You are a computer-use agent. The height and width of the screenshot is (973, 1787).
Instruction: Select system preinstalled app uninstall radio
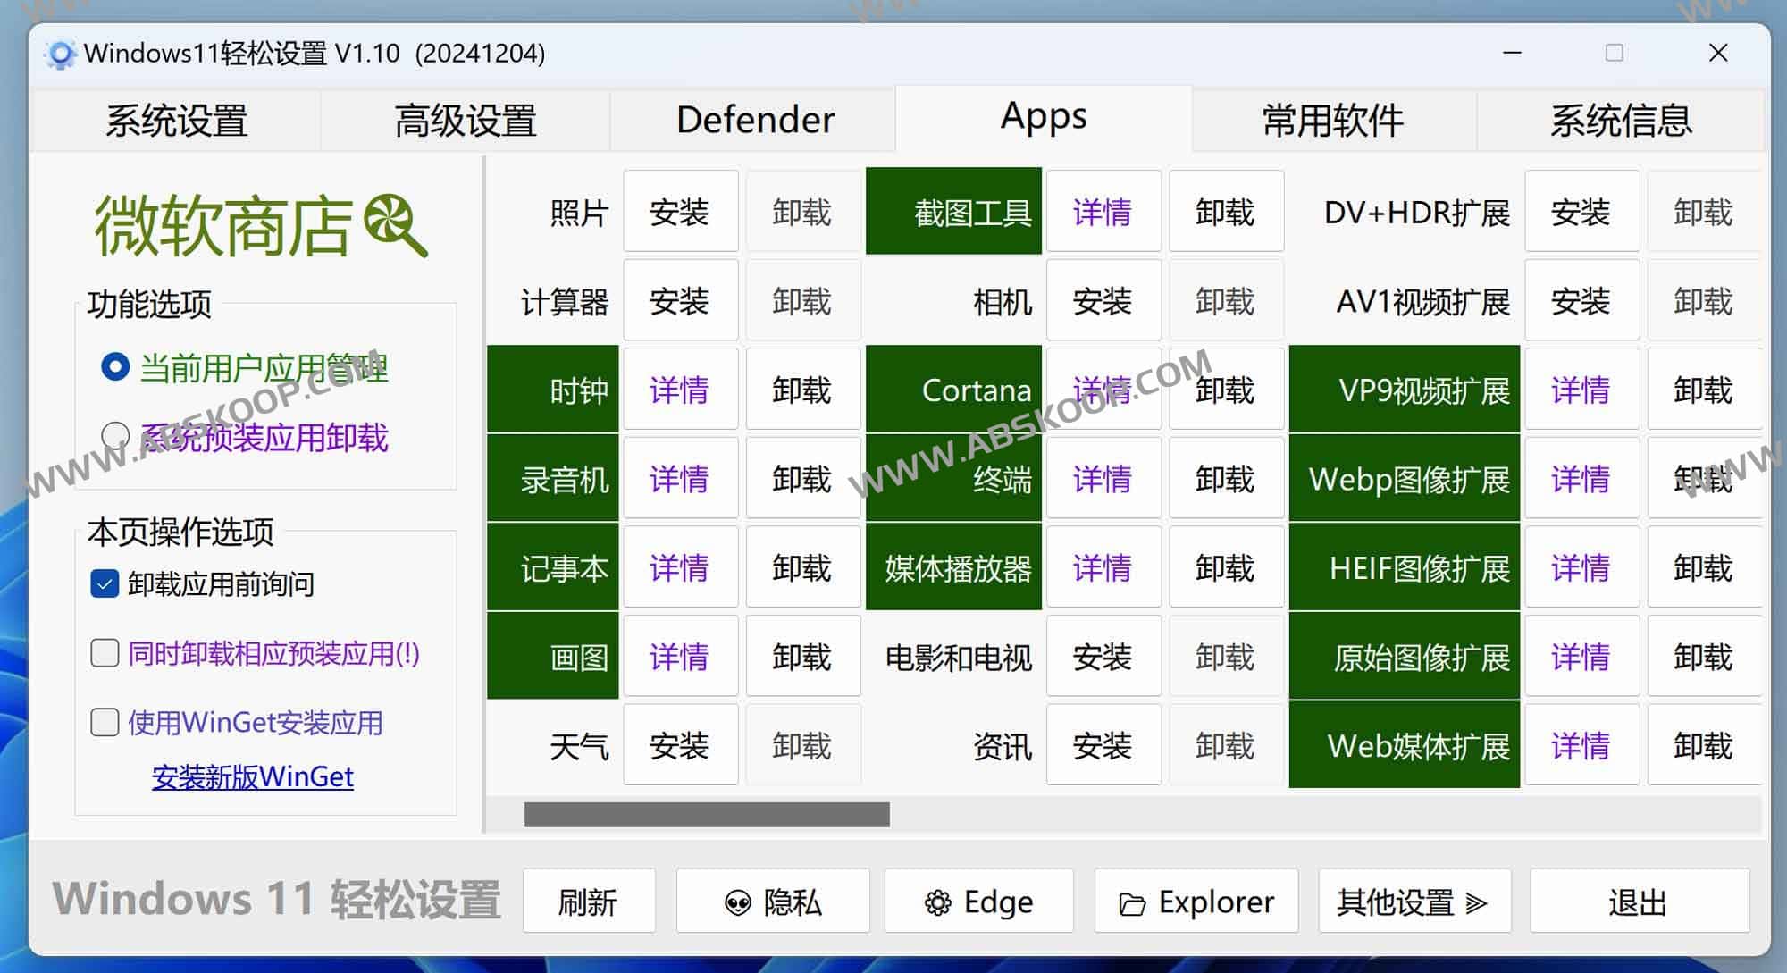tap(115, 436)
